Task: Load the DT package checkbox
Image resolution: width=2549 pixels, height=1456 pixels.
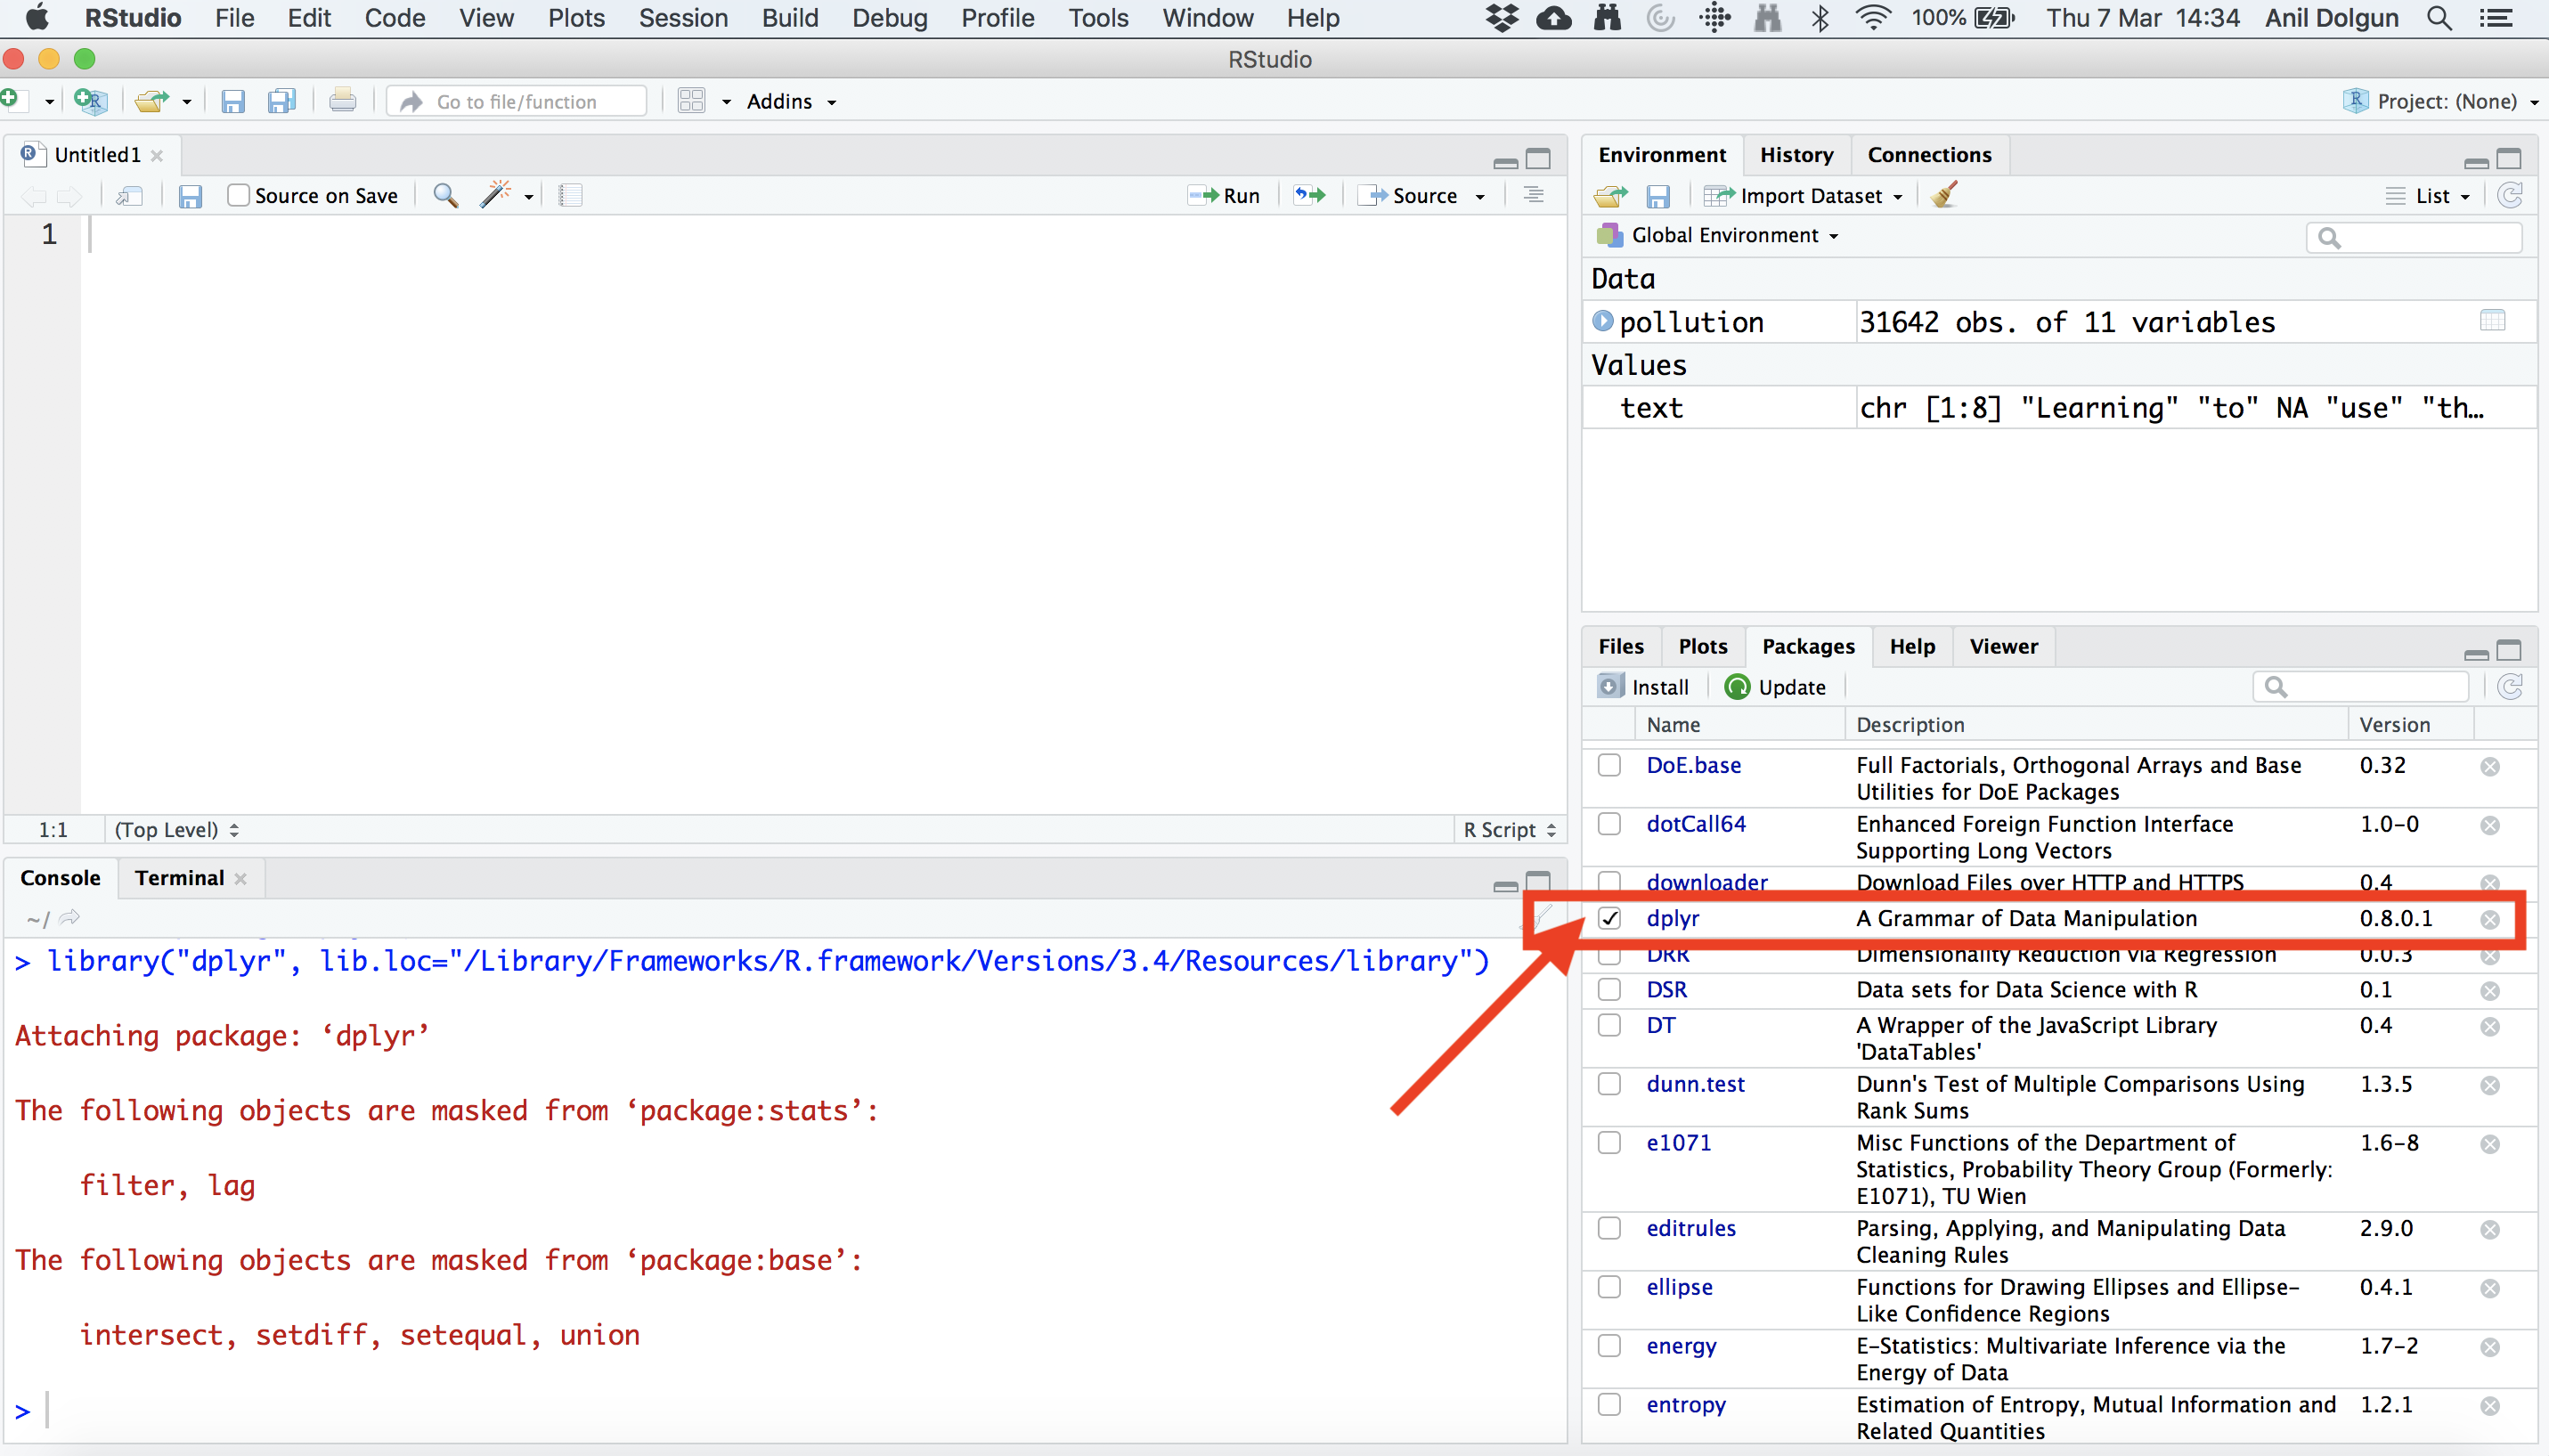Action: 1609,1025
